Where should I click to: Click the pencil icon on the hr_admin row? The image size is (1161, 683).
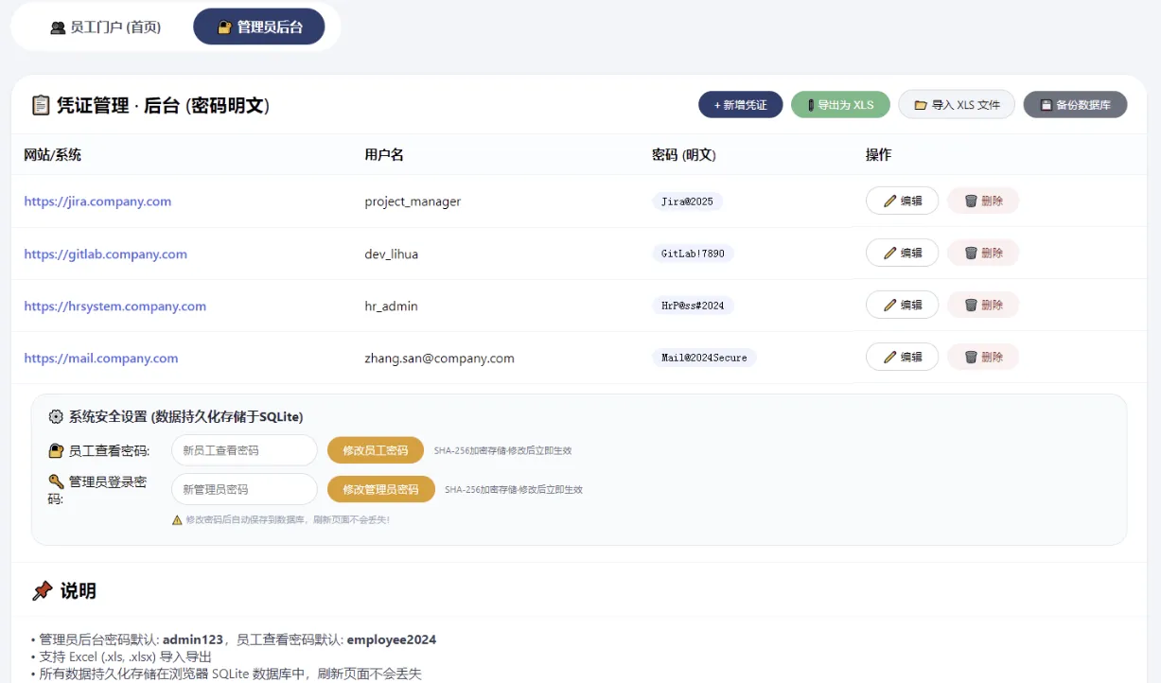890,305
